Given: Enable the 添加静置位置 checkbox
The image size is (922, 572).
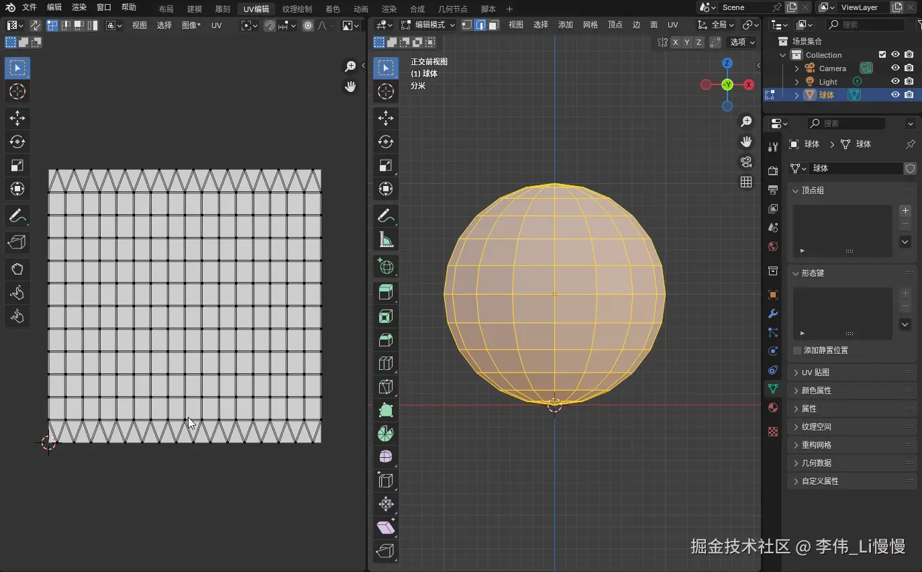Looking at the screenshot, I should click(x=797, y=350).
